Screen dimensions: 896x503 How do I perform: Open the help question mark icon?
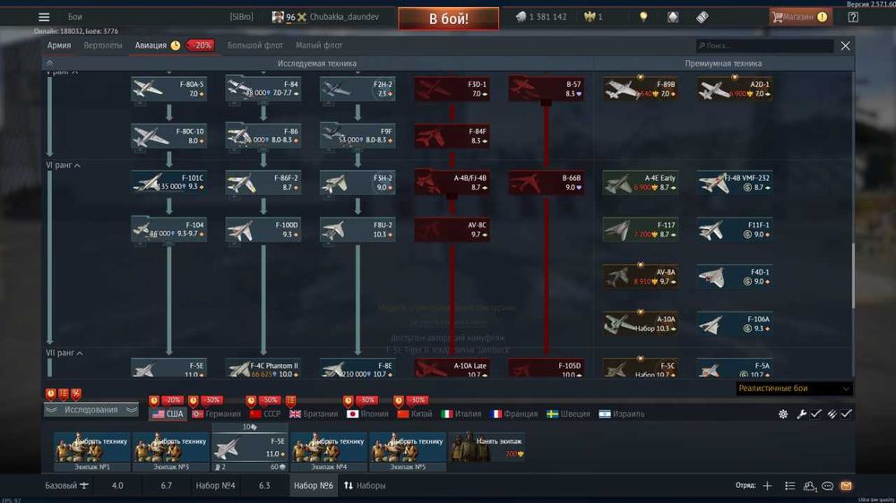click(853, 17)
